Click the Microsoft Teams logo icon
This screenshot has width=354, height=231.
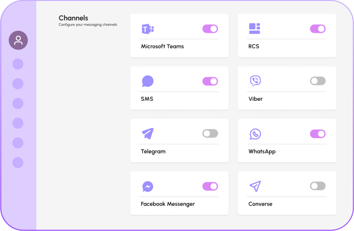click(x=148, y=29)
